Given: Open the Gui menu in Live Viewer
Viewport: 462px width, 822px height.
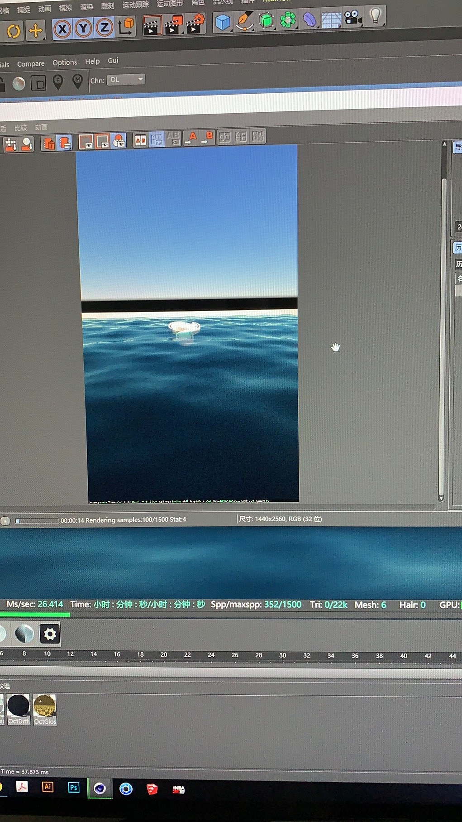Looking at the screenshot, I should (113, 60).
